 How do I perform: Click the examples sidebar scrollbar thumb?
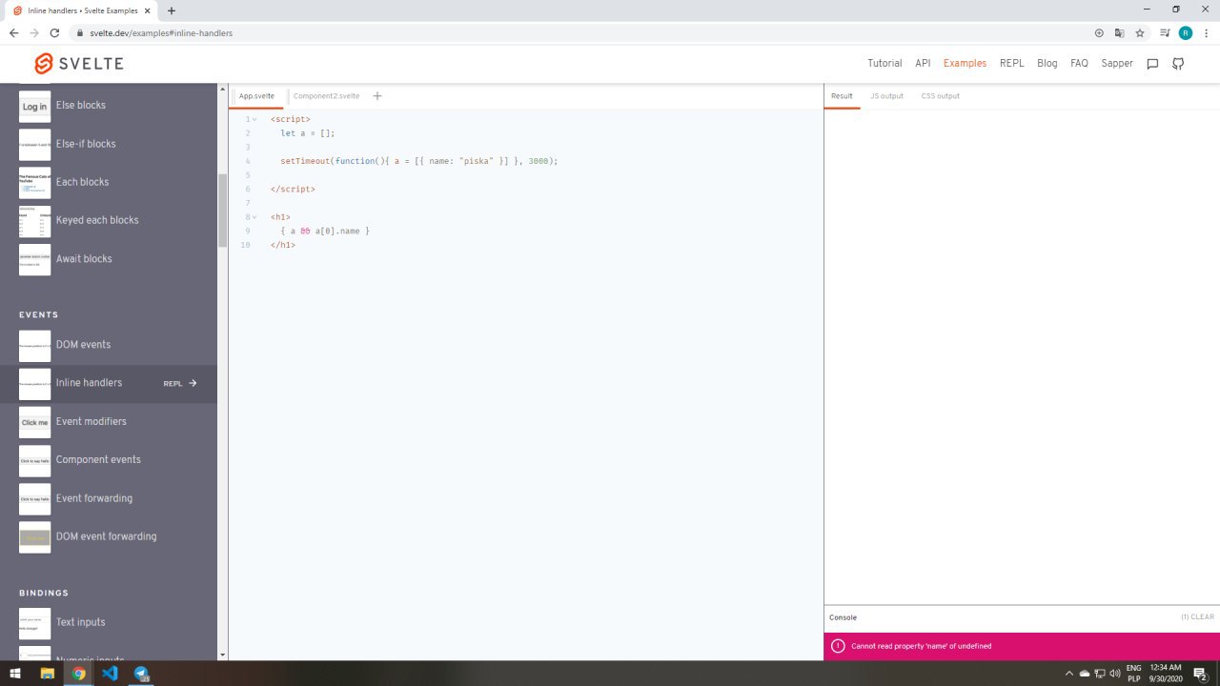coord(222,211)
